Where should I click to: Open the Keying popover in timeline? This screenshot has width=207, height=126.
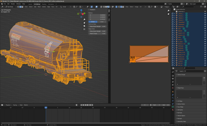(15, 105)
